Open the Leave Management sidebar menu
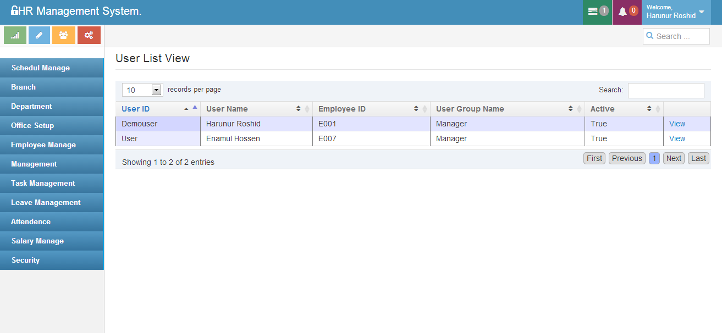The height and width of the screenshot is (333, 722). [x=46, y=203]
